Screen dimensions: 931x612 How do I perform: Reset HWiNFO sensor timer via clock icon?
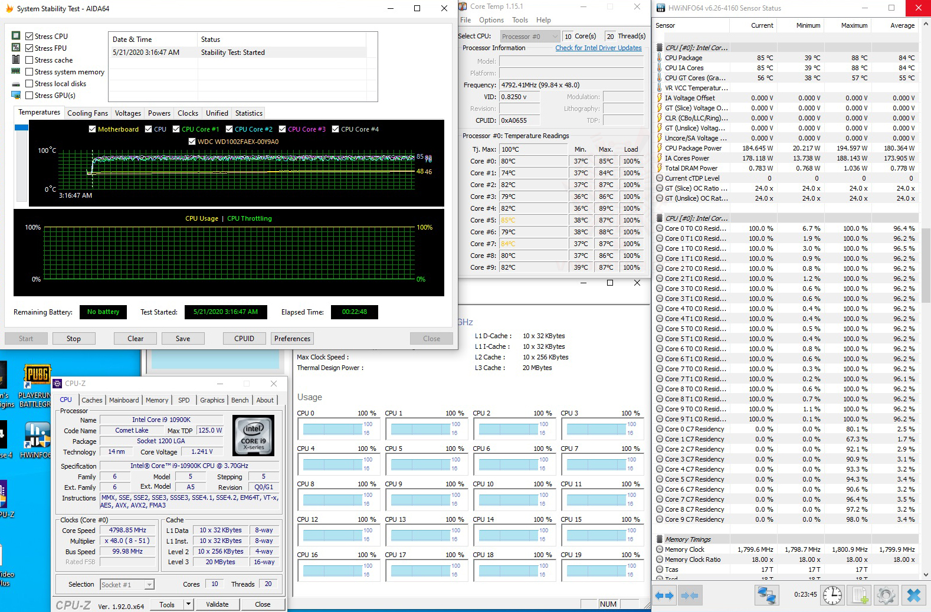[832, 595]
